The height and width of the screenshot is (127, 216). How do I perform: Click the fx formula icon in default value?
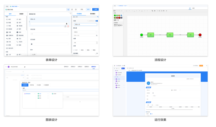(x=97, y=35)
